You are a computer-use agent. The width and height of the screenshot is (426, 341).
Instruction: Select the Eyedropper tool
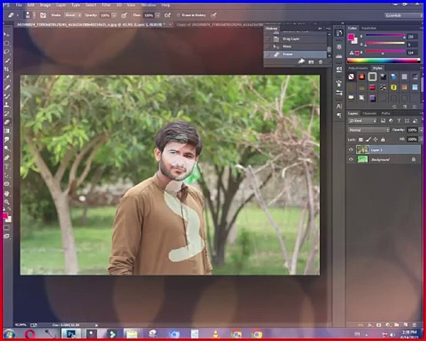(x=7, y=78)
